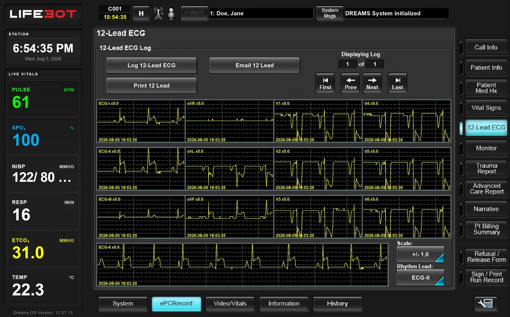The image size is (510, 317).
Task: Click the LifeBot logo
Action: click(x=42, y=14)
